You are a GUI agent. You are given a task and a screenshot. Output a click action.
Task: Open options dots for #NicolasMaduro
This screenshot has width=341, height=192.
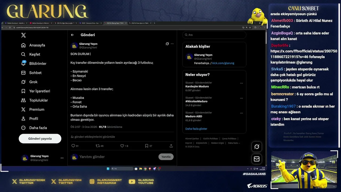point(241,98)
